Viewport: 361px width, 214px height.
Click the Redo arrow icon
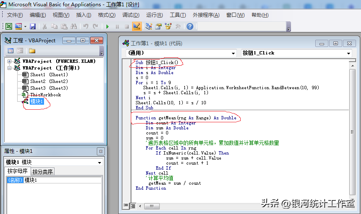pyautogui.click(x=95, y=26)
